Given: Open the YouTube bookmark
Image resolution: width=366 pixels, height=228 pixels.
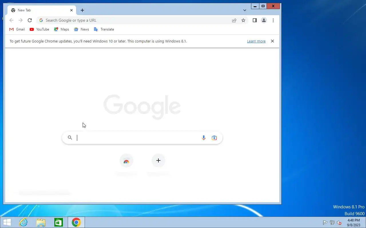Looking at the screenshot, I should (x=39, y=29).
